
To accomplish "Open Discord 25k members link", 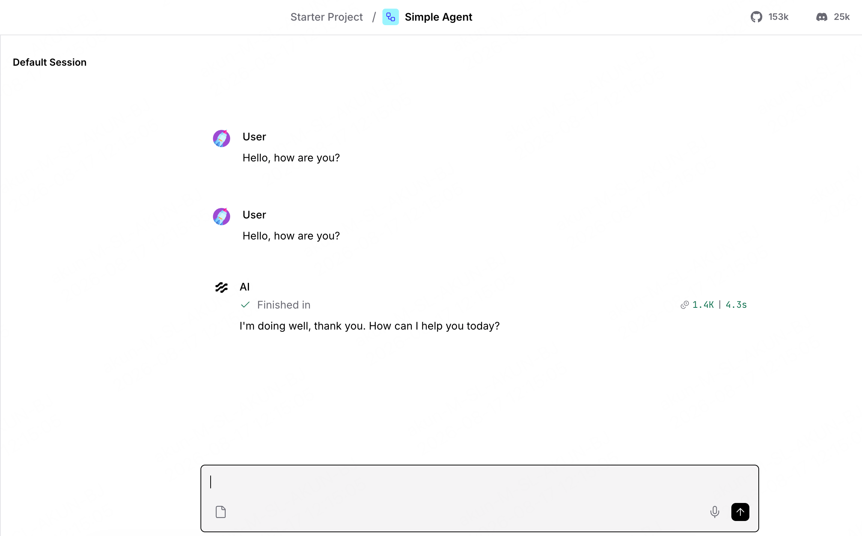I will click(833, 17).
